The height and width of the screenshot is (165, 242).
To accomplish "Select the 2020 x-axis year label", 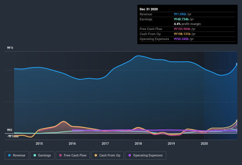I will [204, 143].
